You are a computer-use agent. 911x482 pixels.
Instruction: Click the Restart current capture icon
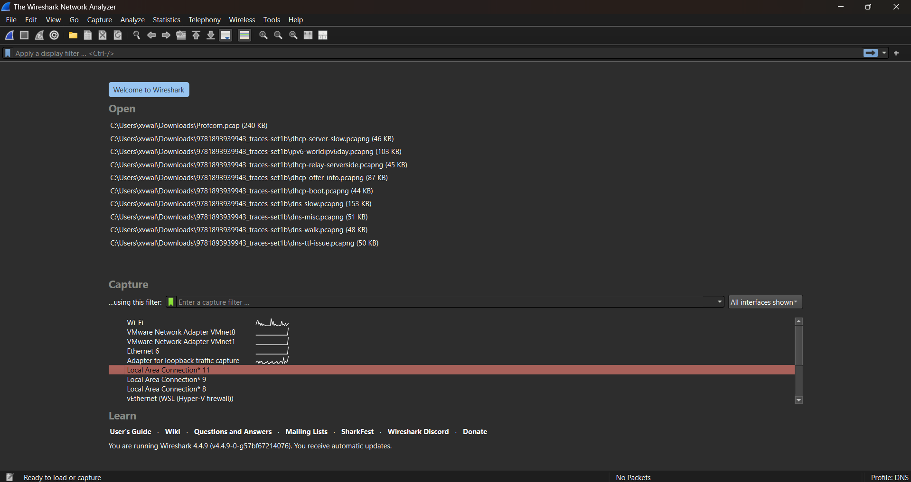[39, 36]
